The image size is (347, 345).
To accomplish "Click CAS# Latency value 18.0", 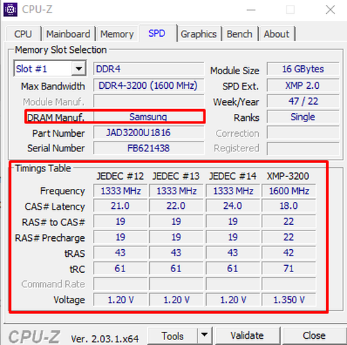I will pos(289,206).
